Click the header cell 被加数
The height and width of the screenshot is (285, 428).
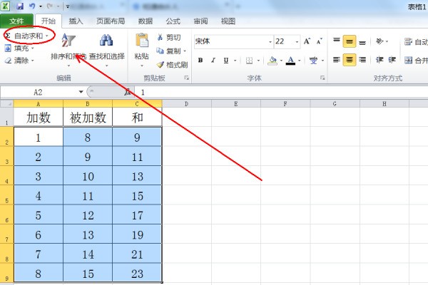click(88, 118)
